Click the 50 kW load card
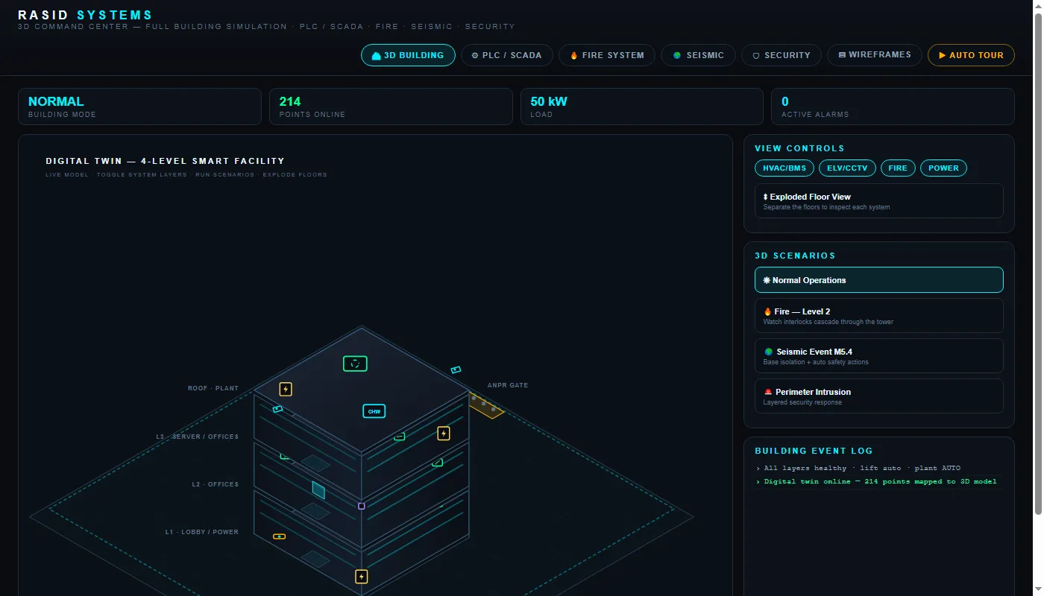The width and height of the screenshot is (1044, 596). pyautogui.click(x=641, y=107)
